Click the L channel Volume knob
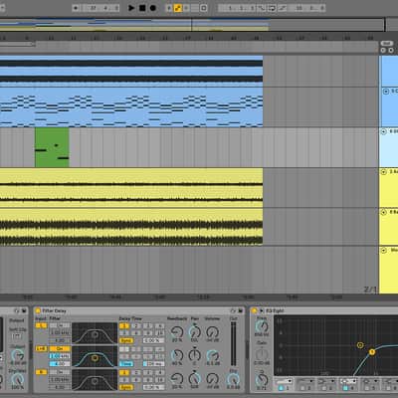Screen dimensions: 398x398 click(213, 332)
